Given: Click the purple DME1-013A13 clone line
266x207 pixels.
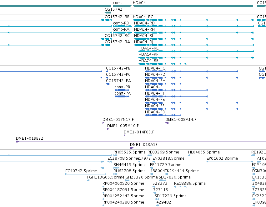Looking at the screenshot, I should pyautogui.click(x=198, y=148).
